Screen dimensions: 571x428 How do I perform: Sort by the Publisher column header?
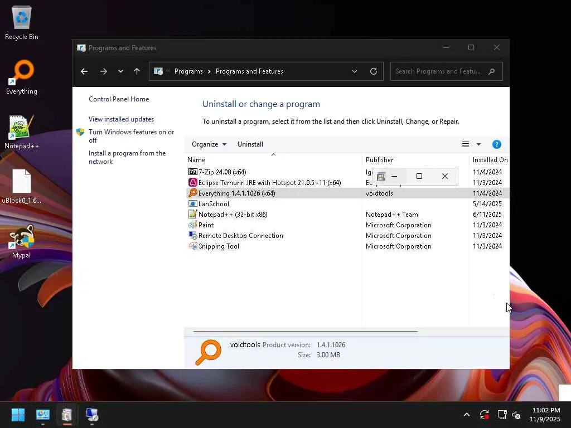415,160
